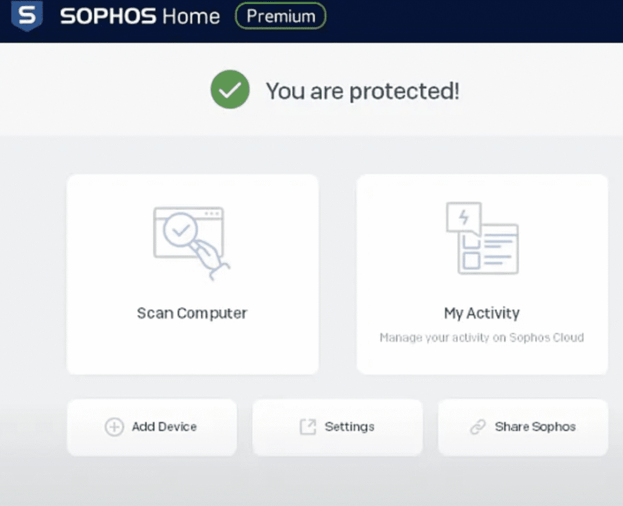Choose the Share Sophos text label

535,427
